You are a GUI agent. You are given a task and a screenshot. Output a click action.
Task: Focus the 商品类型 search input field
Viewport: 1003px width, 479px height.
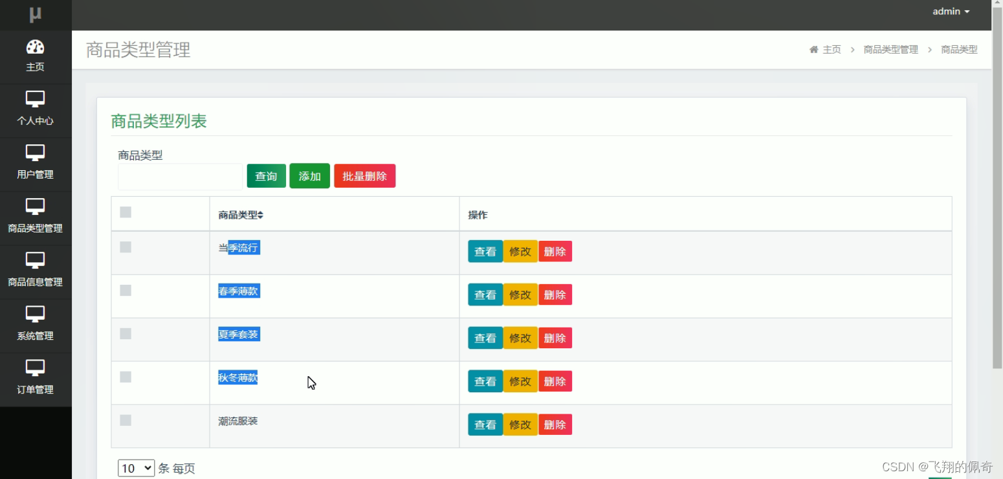[x=180, y=177]
